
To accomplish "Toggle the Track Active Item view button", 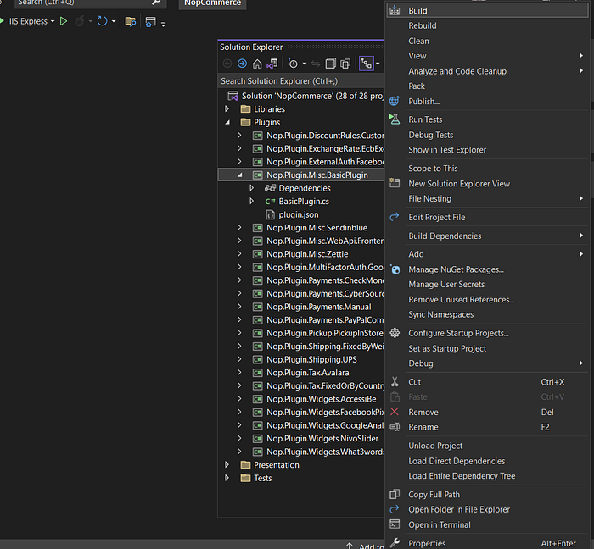I will pyautogui.click(x=367, y=64).
